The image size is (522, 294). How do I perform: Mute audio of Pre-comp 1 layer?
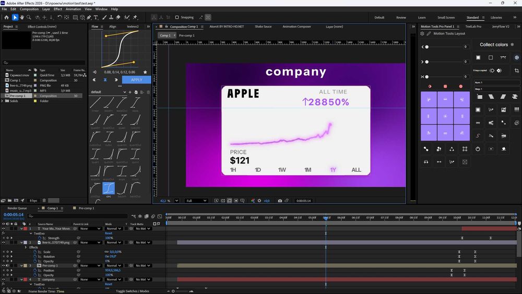pyautogui.click(x=7, y=266)
